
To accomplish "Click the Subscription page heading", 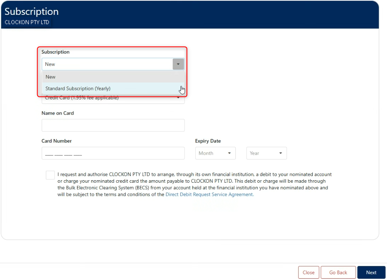I will pos(31,12).
